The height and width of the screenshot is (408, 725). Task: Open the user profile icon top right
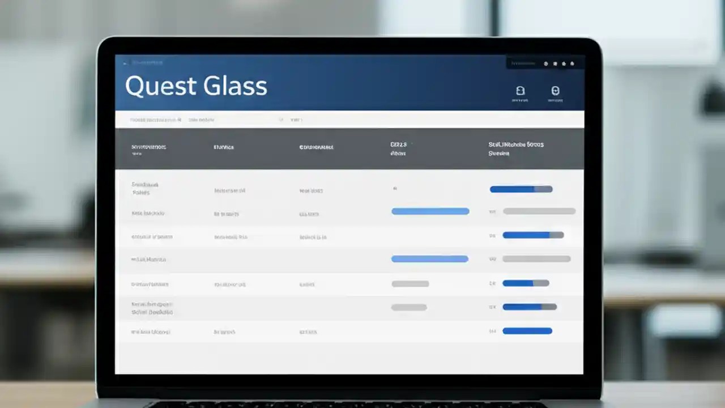tap(556, 91)
